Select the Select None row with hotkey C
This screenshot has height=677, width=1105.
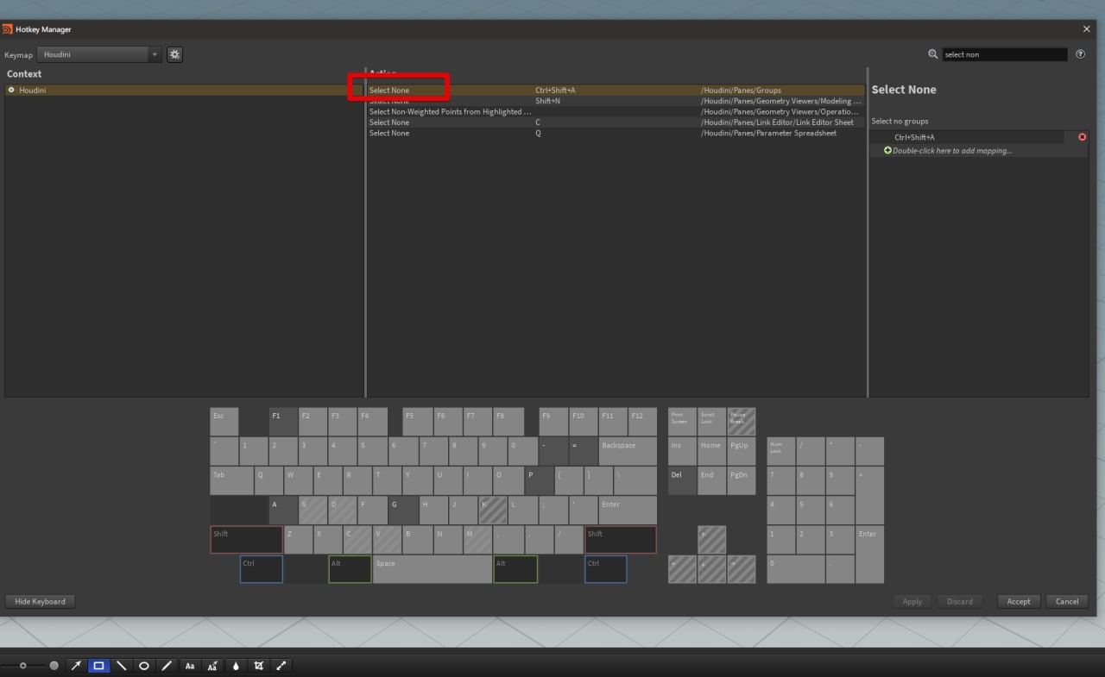[x=616, y=122]
